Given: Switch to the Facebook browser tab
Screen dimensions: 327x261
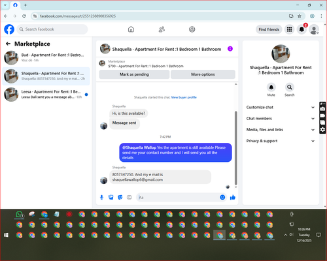Looking at the screenshot, I should click(x=15, y=5).
